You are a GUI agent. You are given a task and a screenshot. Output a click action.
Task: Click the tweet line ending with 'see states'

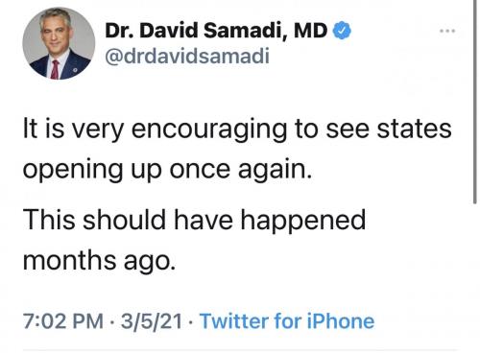[x=237, y=129]
